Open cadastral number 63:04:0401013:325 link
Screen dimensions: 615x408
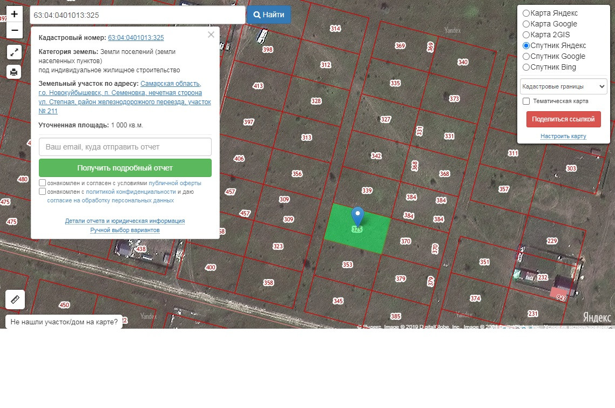(x=136, y=38)
